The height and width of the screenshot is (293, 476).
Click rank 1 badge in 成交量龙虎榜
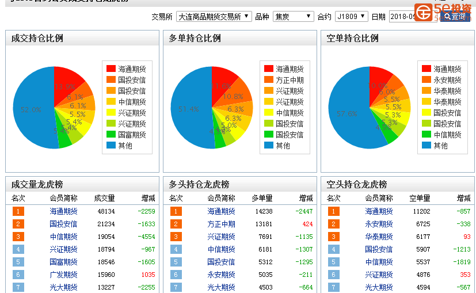click(18, 211)
